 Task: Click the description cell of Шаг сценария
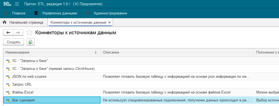177,100
